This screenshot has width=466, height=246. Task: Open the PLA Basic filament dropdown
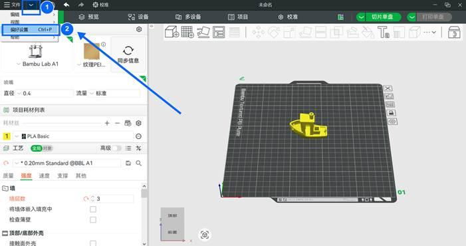[17, 136]
